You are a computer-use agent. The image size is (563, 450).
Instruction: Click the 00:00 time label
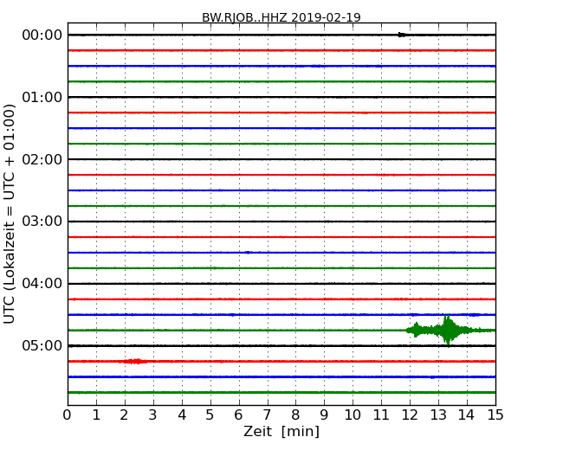tap(42, 35)
